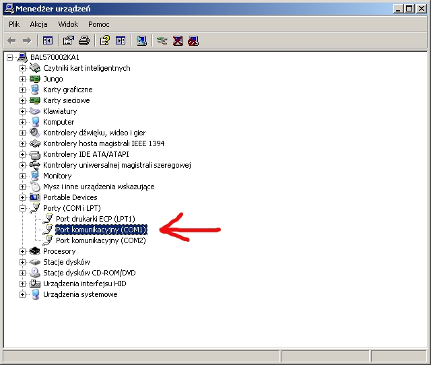Expand the Procesory category
The width and height of the screenshot is (431, 365).
(23, 251)
